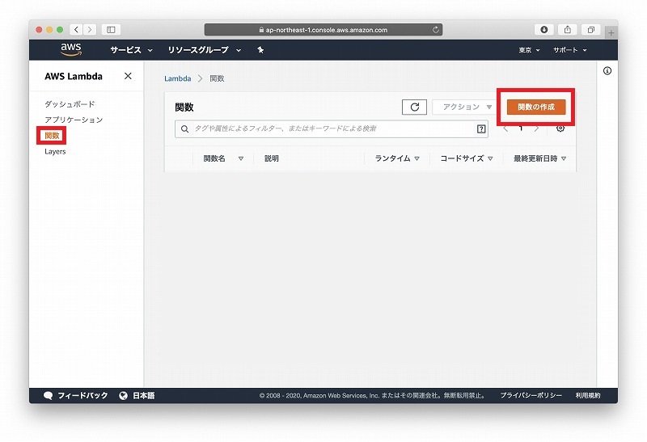Open the search help question mark icon
The height and width of the screenshot is (442, 647).
[x=481, y=129]
